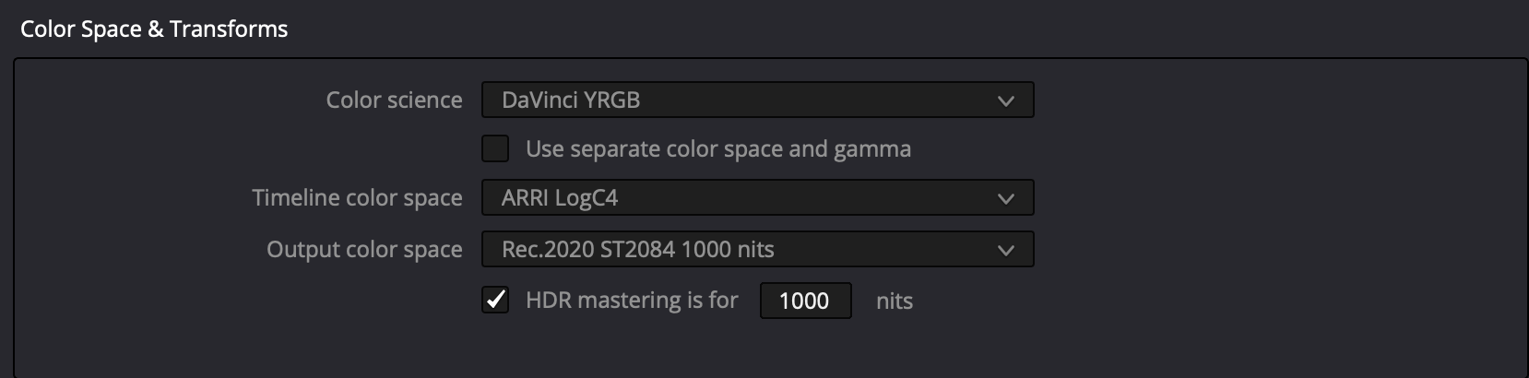
Task: Open the Color science dropdown
Action: [x=756, y=100]
